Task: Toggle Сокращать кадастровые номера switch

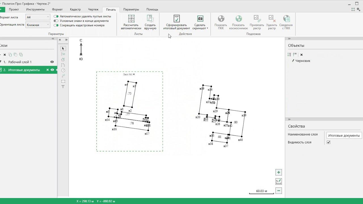Action: pos(56,25)
